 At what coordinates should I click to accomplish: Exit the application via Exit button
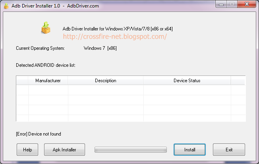click(x=229, y=150)
